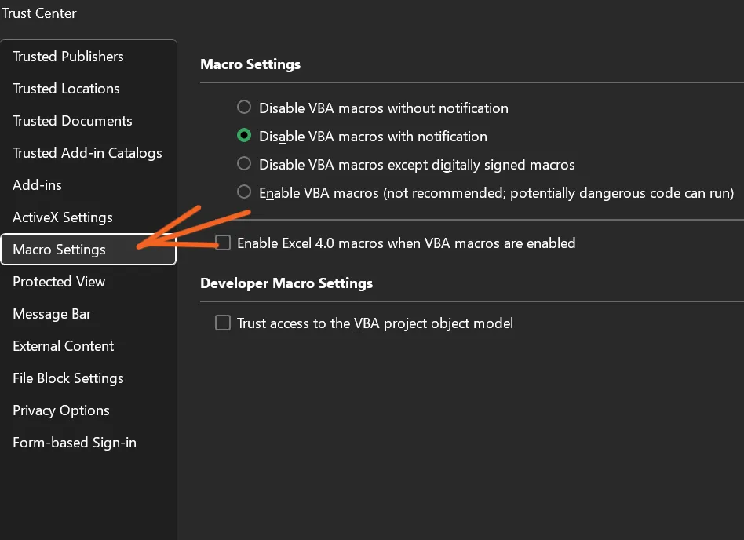
Task: Open the Trusted Locations settings page
Action: point(66,89)
